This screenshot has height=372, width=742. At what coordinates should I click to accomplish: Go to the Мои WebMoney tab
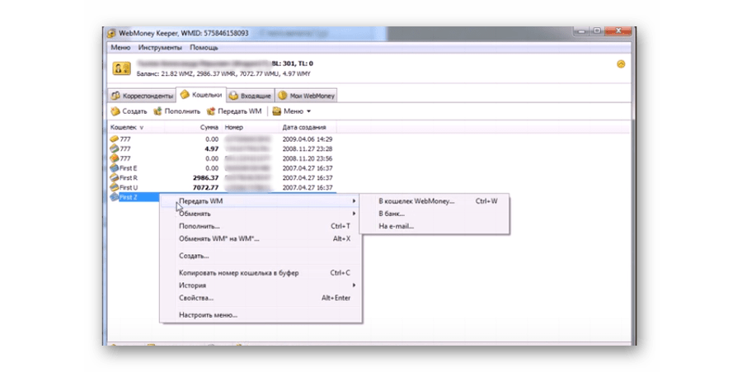pos(308,96)
